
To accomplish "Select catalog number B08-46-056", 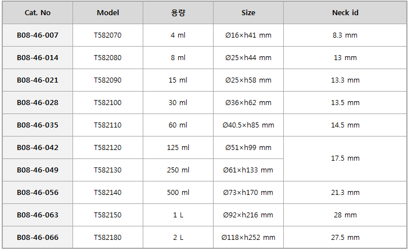I will [x=38, y=193].
